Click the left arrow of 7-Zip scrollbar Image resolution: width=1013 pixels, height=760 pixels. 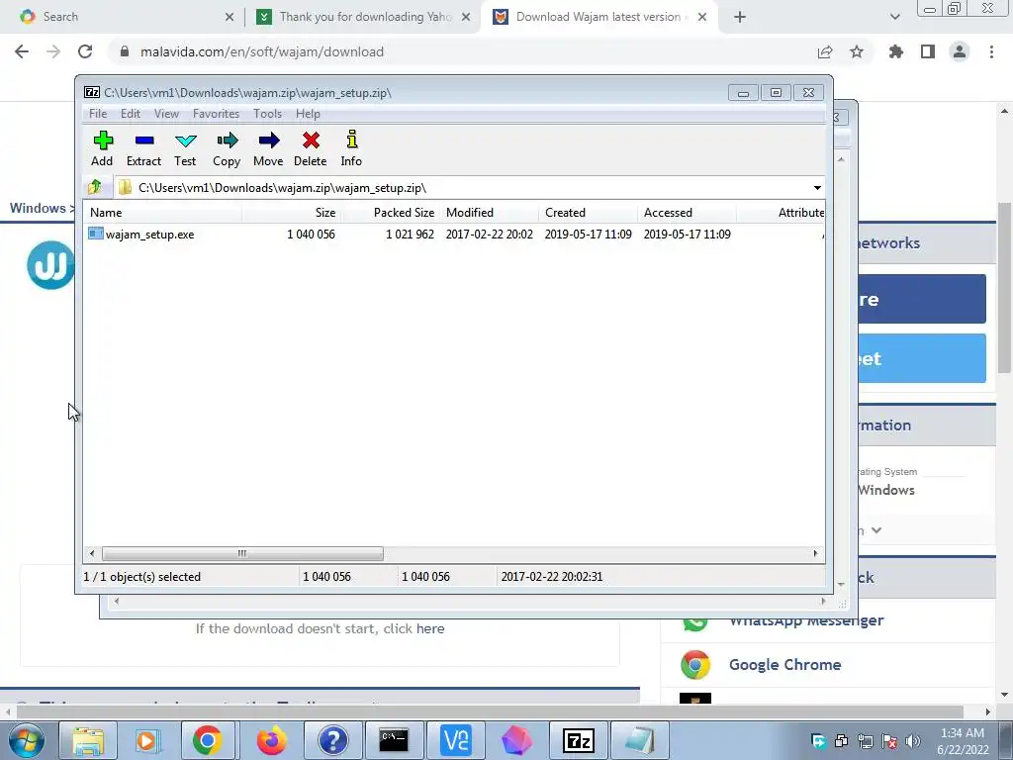coord(92,554)
